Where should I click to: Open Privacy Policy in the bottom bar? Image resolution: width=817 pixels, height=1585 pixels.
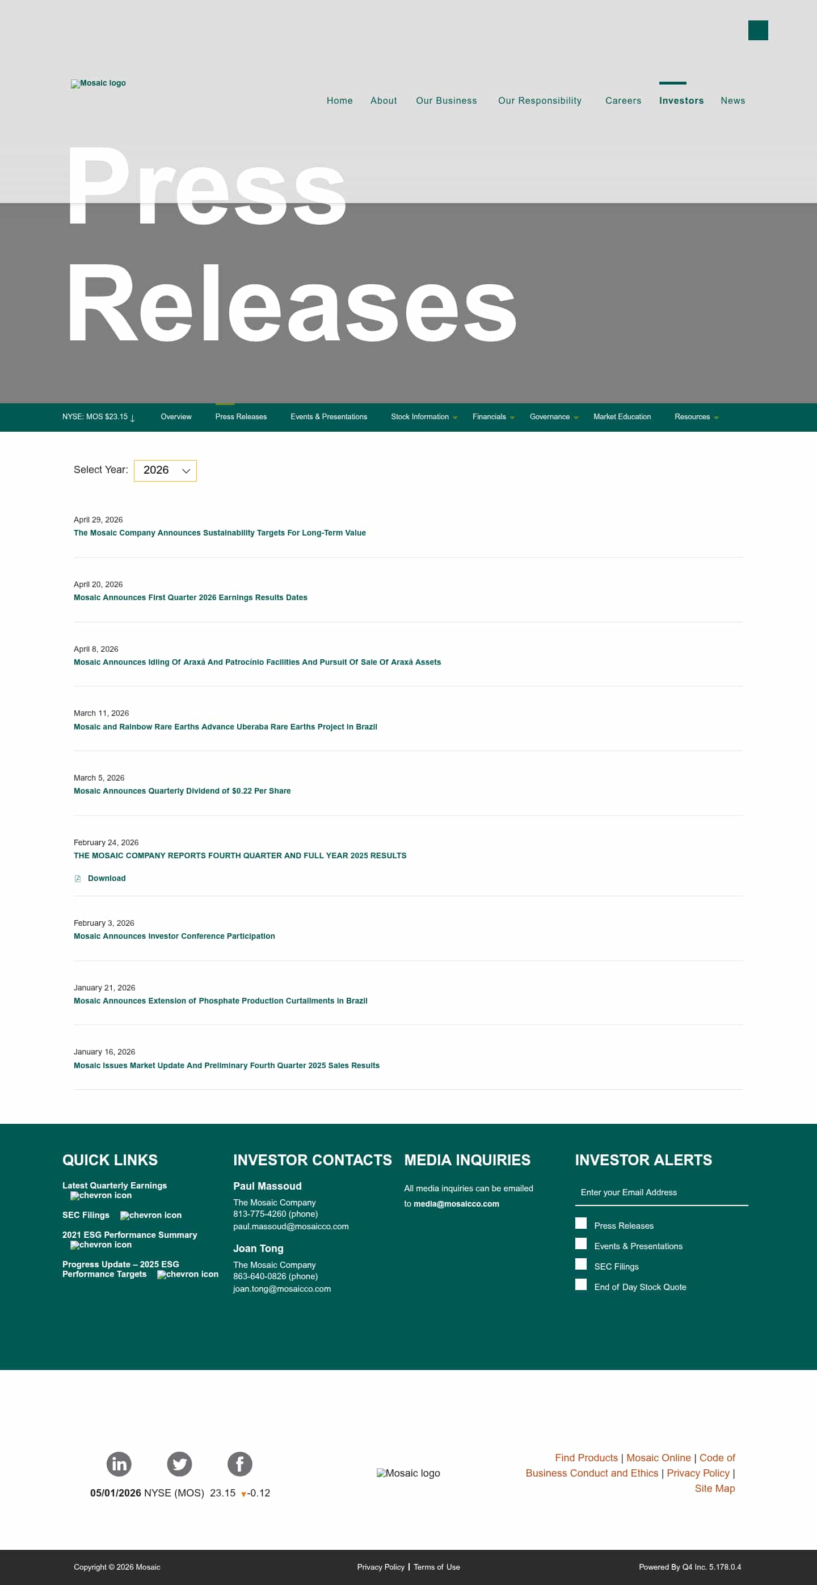[381, 1567]
